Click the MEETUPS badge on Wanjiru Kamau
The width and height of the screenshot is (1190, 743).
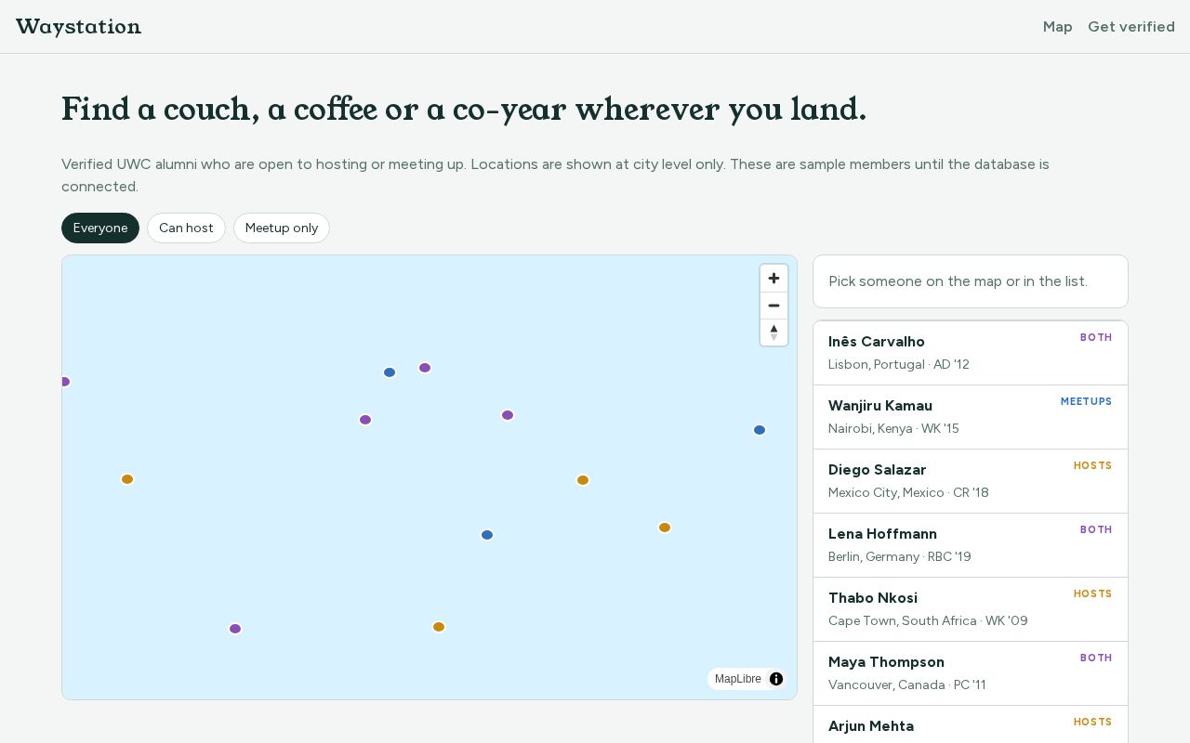point(1086,402)
